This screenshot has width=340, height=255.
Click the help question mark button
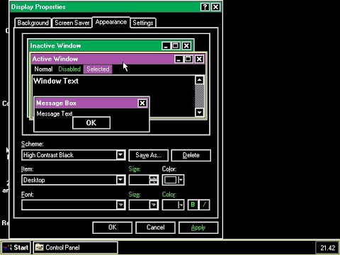point(205,7)
